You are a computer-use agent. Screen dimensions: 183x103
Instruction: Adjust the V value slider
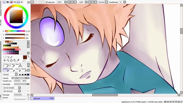(15, 38)
